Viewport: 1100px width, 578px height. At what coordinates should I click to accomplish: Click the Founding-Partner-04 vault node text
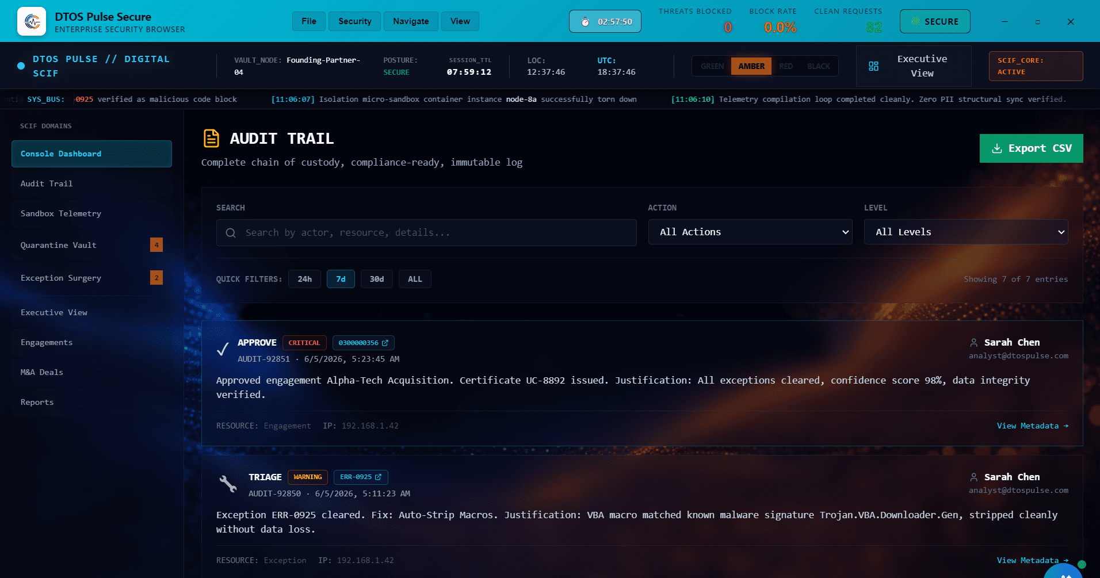[297, 66]
